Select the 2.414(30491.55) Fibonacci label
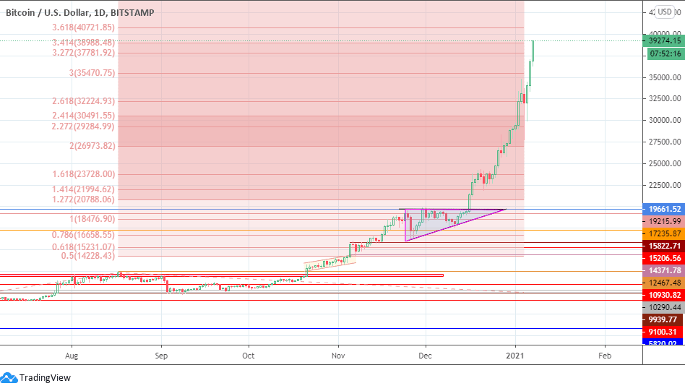The image size is (685, 391). [83, 116]
